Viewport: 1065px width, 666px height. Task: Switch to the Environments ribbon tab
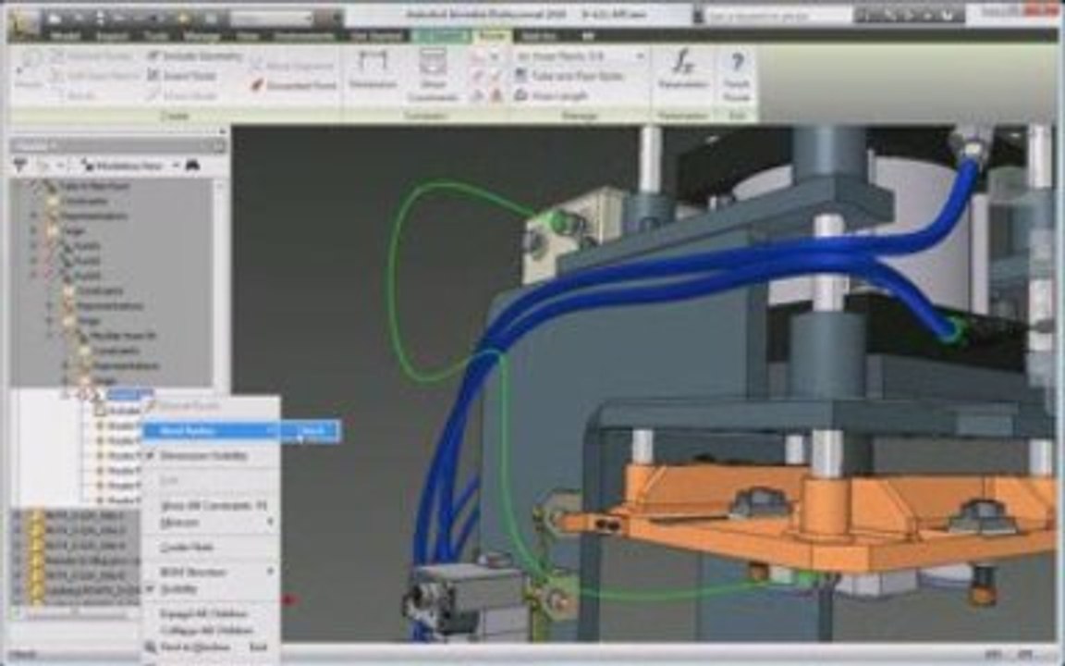click(303, 36)
